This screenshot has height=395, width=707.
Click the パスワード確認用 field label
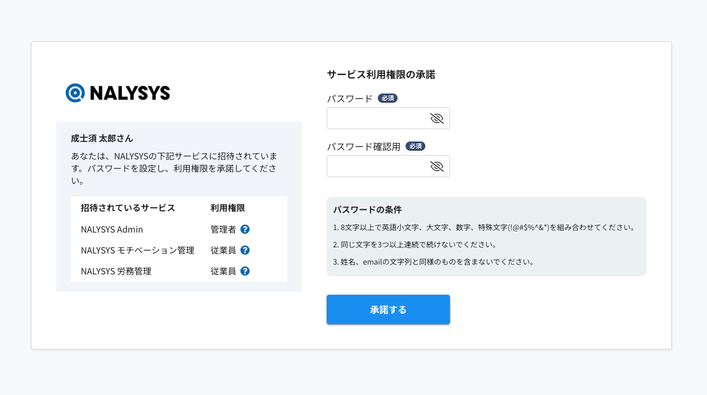click(x=364, y=146)
